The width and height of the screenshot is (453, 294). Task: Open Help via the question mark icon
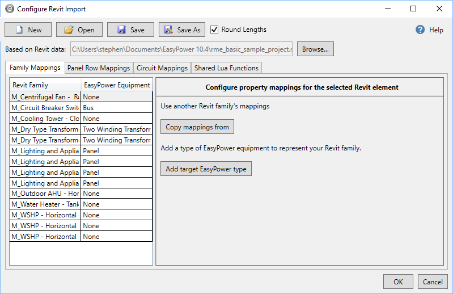(x=420, y=30)
